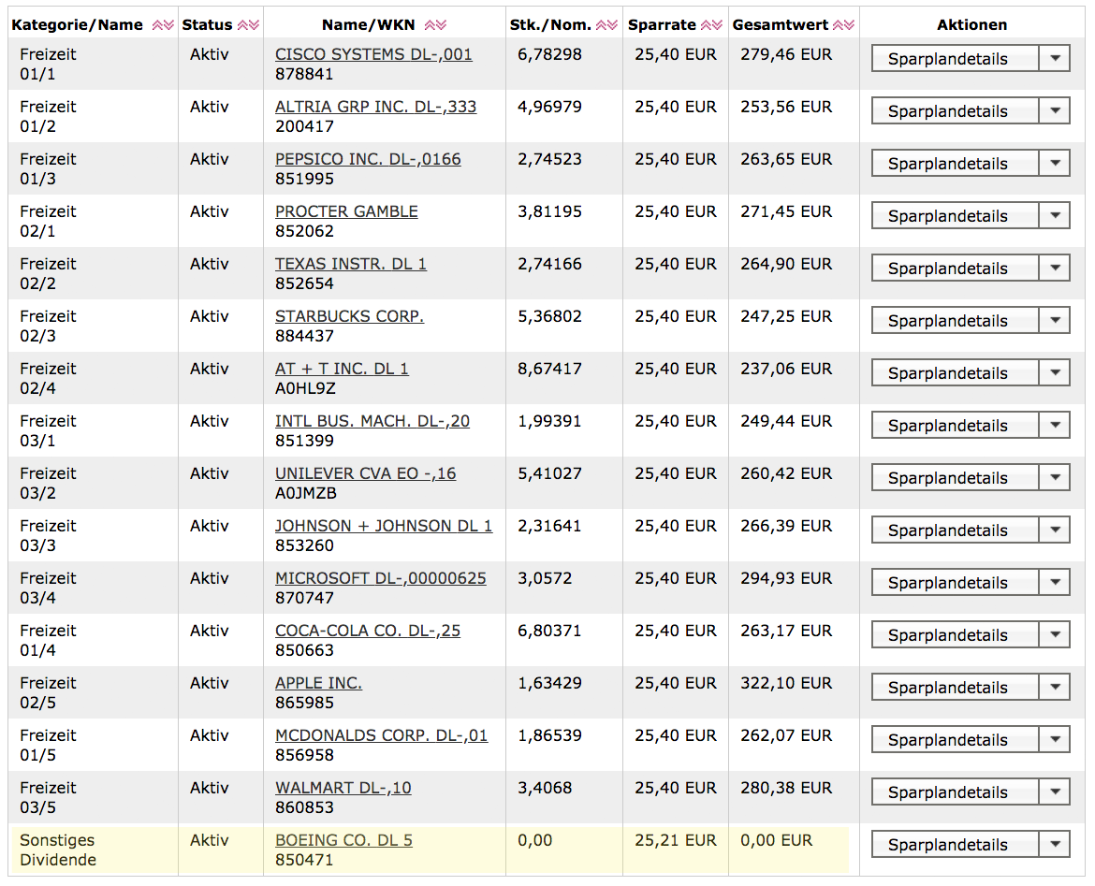Click Sparplandetails button for Procter Gamble row

[955, 216]
